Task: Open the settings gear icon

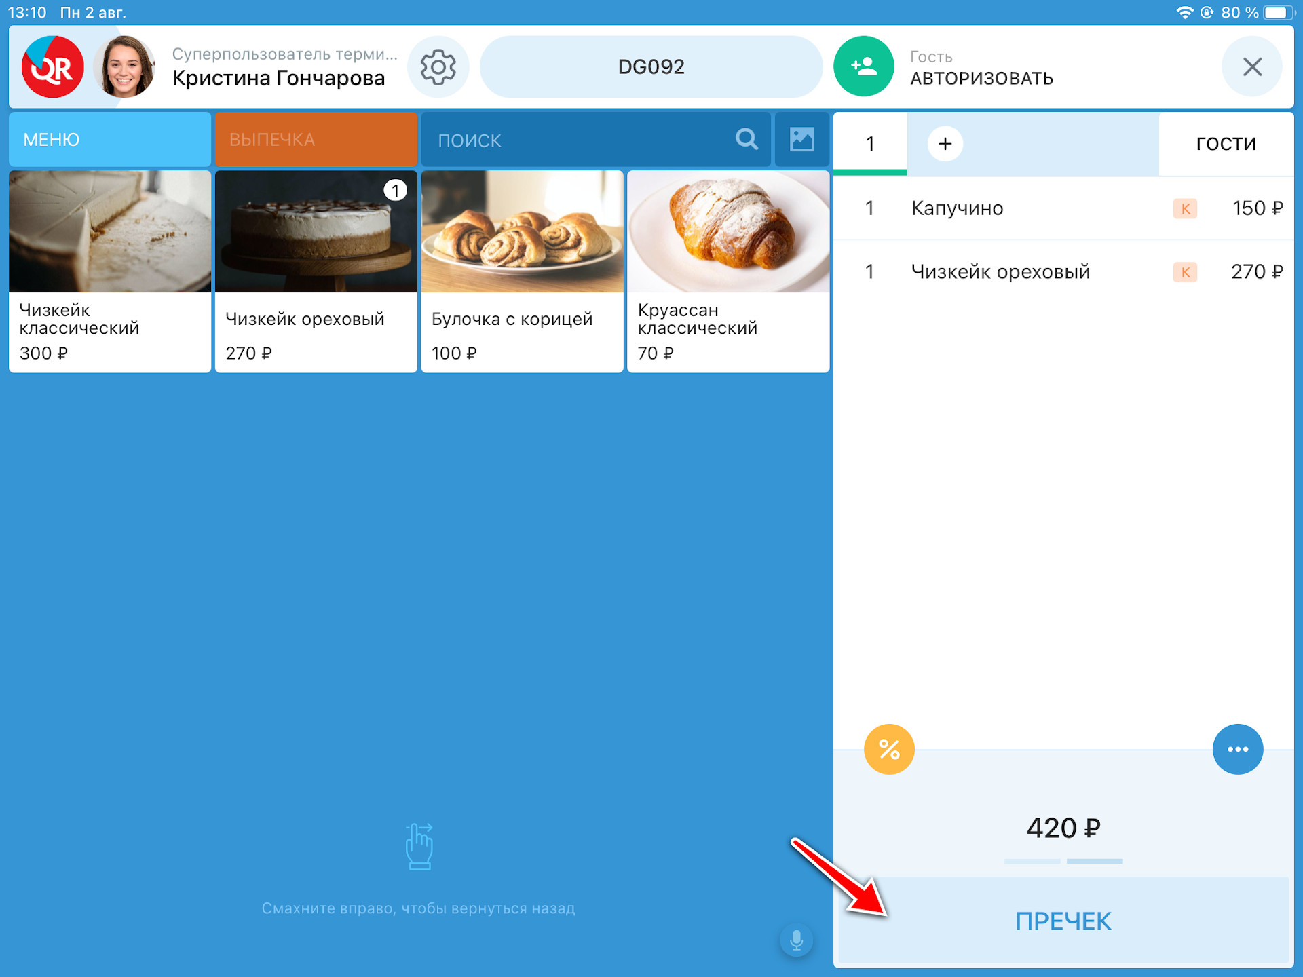Action: tap(438, 66)
